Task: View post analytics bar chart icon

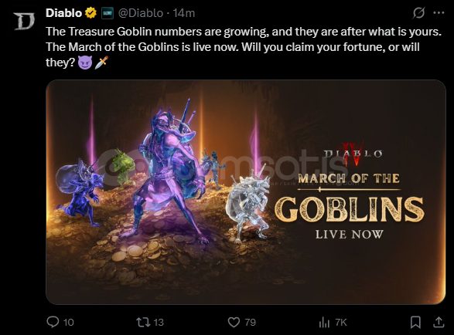Action: point(324,322)
